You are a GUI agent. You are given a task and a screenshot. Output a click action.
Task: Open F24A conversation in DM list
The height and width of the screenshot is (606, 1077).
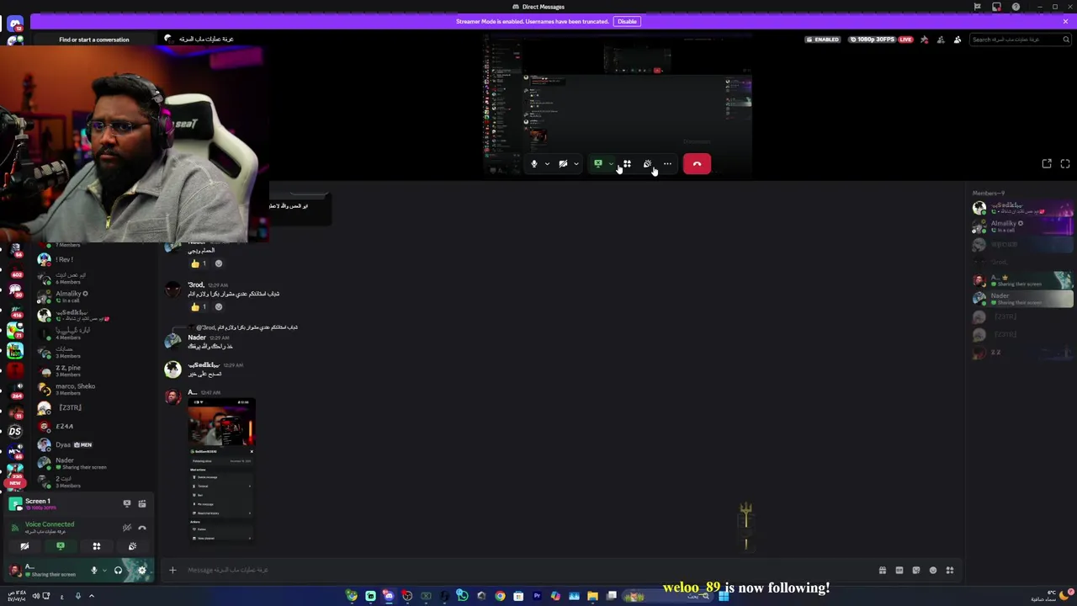click(94, 426)
